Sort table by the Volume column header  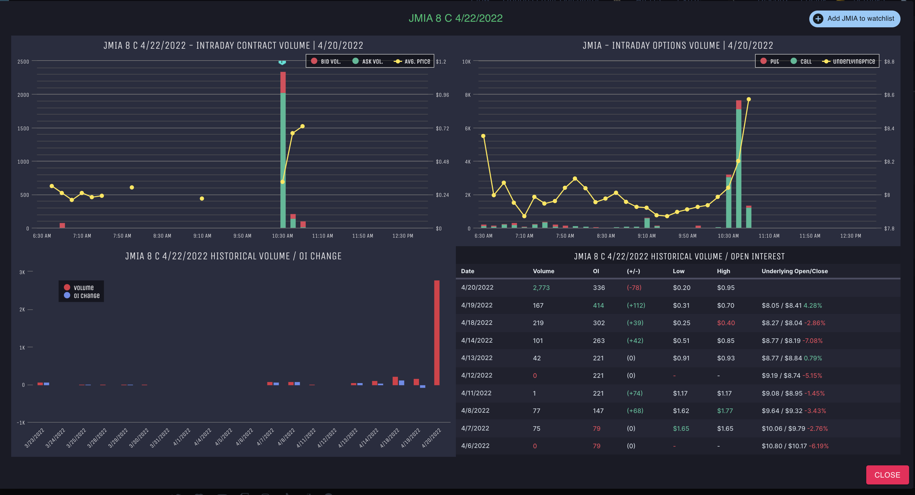click(x=543, y=271)
